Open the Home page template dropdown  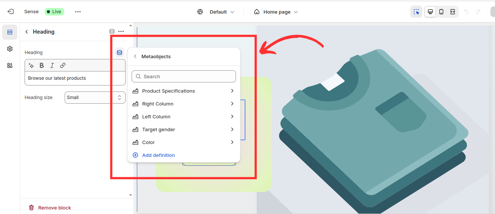tap(276, 12)
